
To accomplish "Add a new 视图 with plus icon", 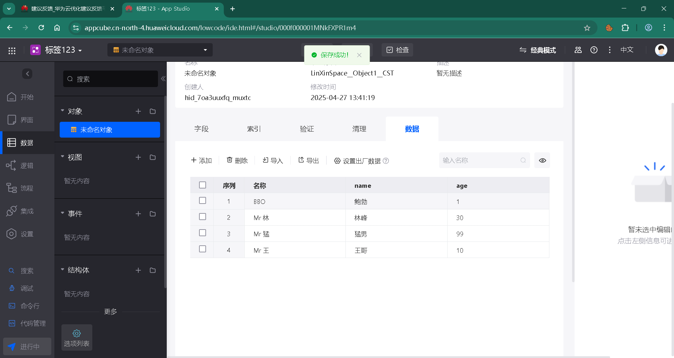I will [138, 157].
